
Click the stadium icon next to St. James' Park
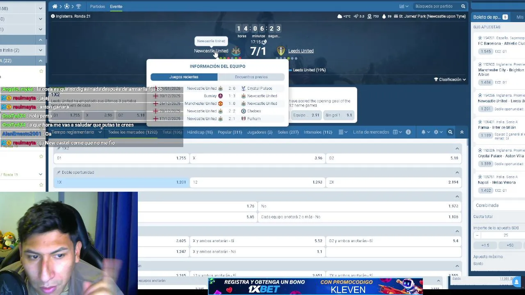(395, 16)
